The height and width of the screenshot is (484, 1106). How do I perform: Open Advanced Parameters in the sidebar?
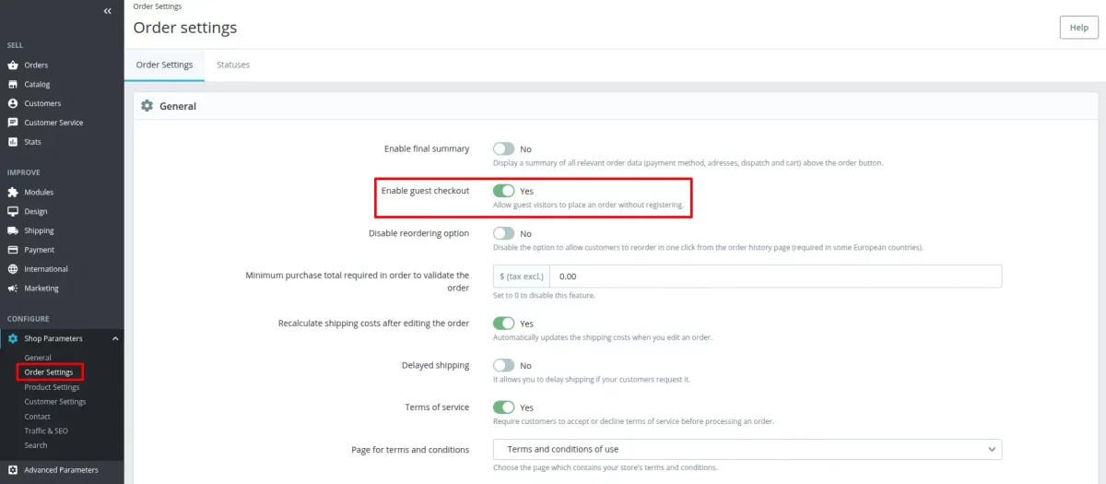point(62,470)
